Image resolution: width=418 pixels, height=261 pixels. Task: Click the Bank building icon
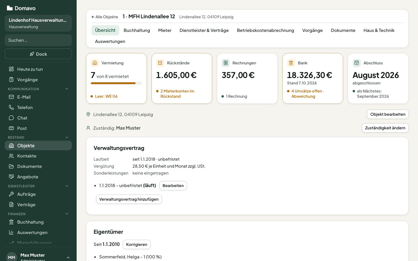click(x=291, y=63)
